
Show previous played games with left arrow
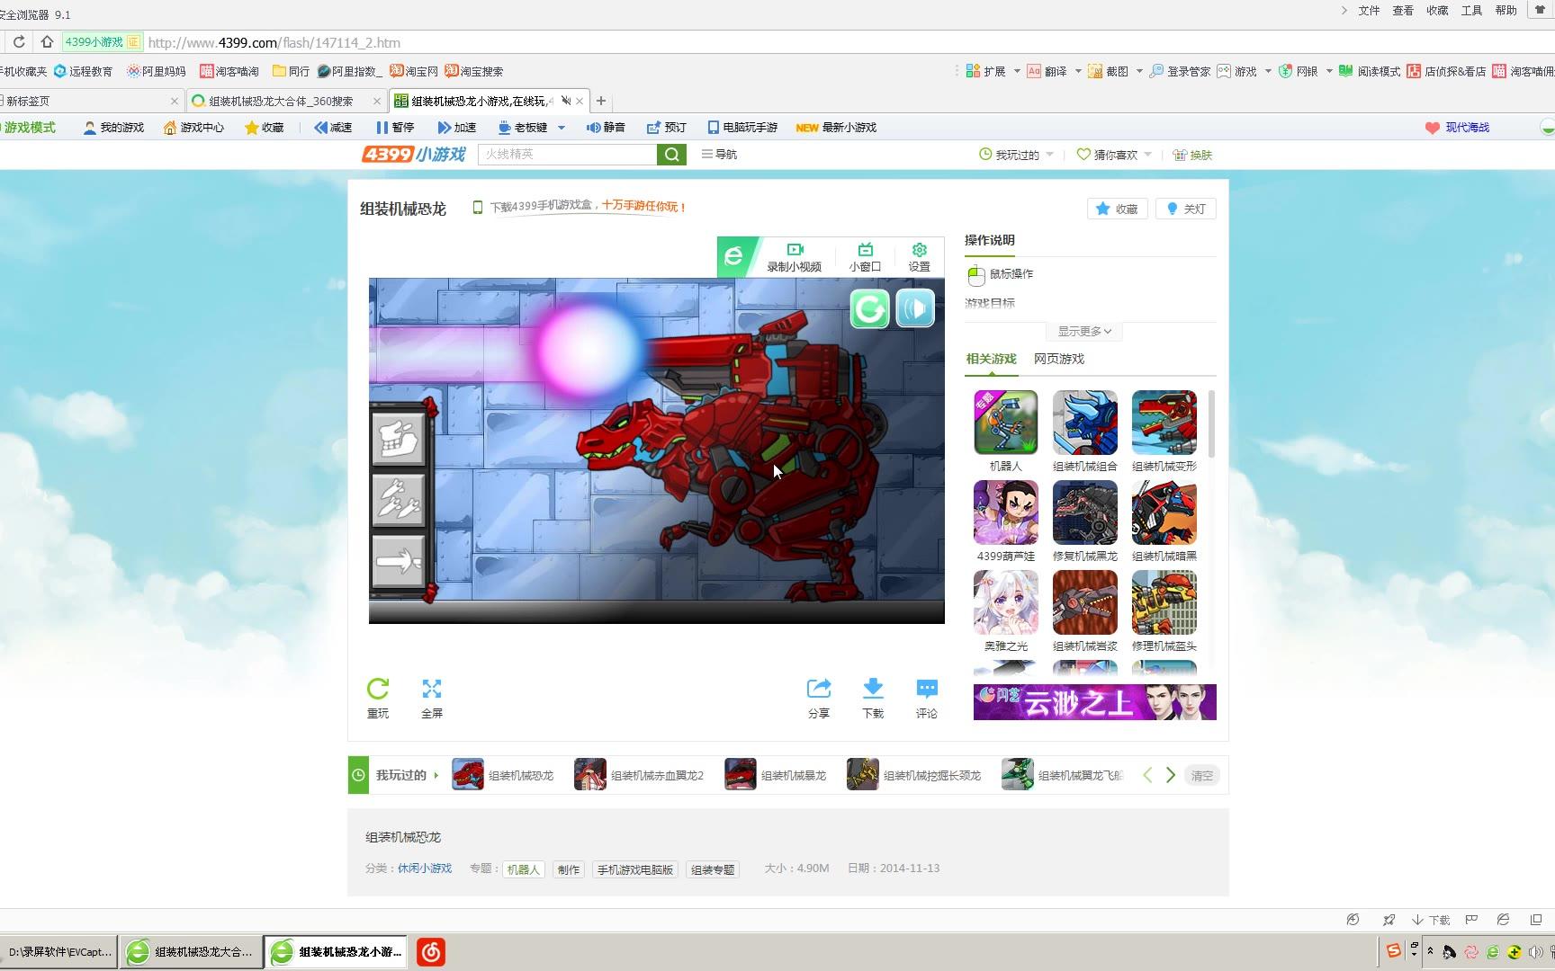click(x=1147, y=775)
